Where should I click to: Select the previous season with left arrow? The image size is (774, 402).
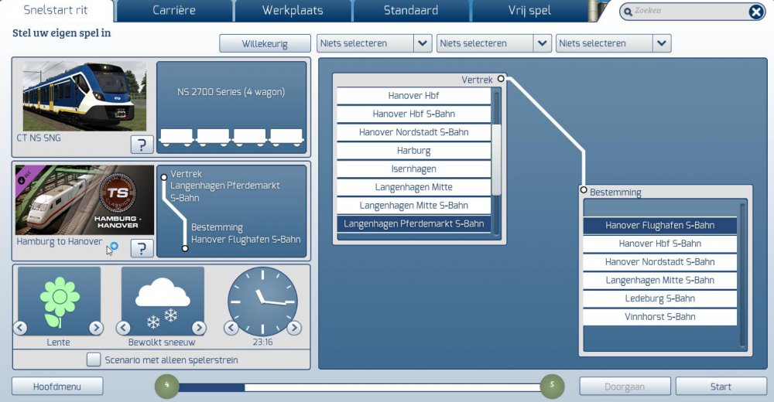pyautogui.click(x=21, y=328)
